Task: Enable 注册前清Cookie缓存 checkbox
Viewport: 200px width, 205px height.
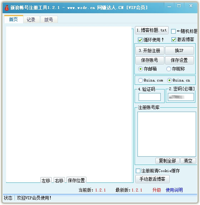Action: tap(138, 171)
